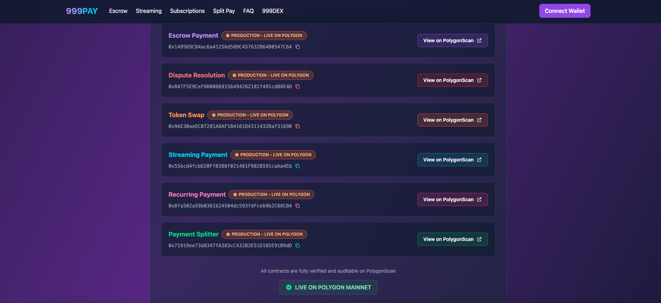Screen dimensions: 661x303
Task: Click address 0x9AE30aeDC07281A8AF1B4161D4311432Baf3169B
Action: 230,126
